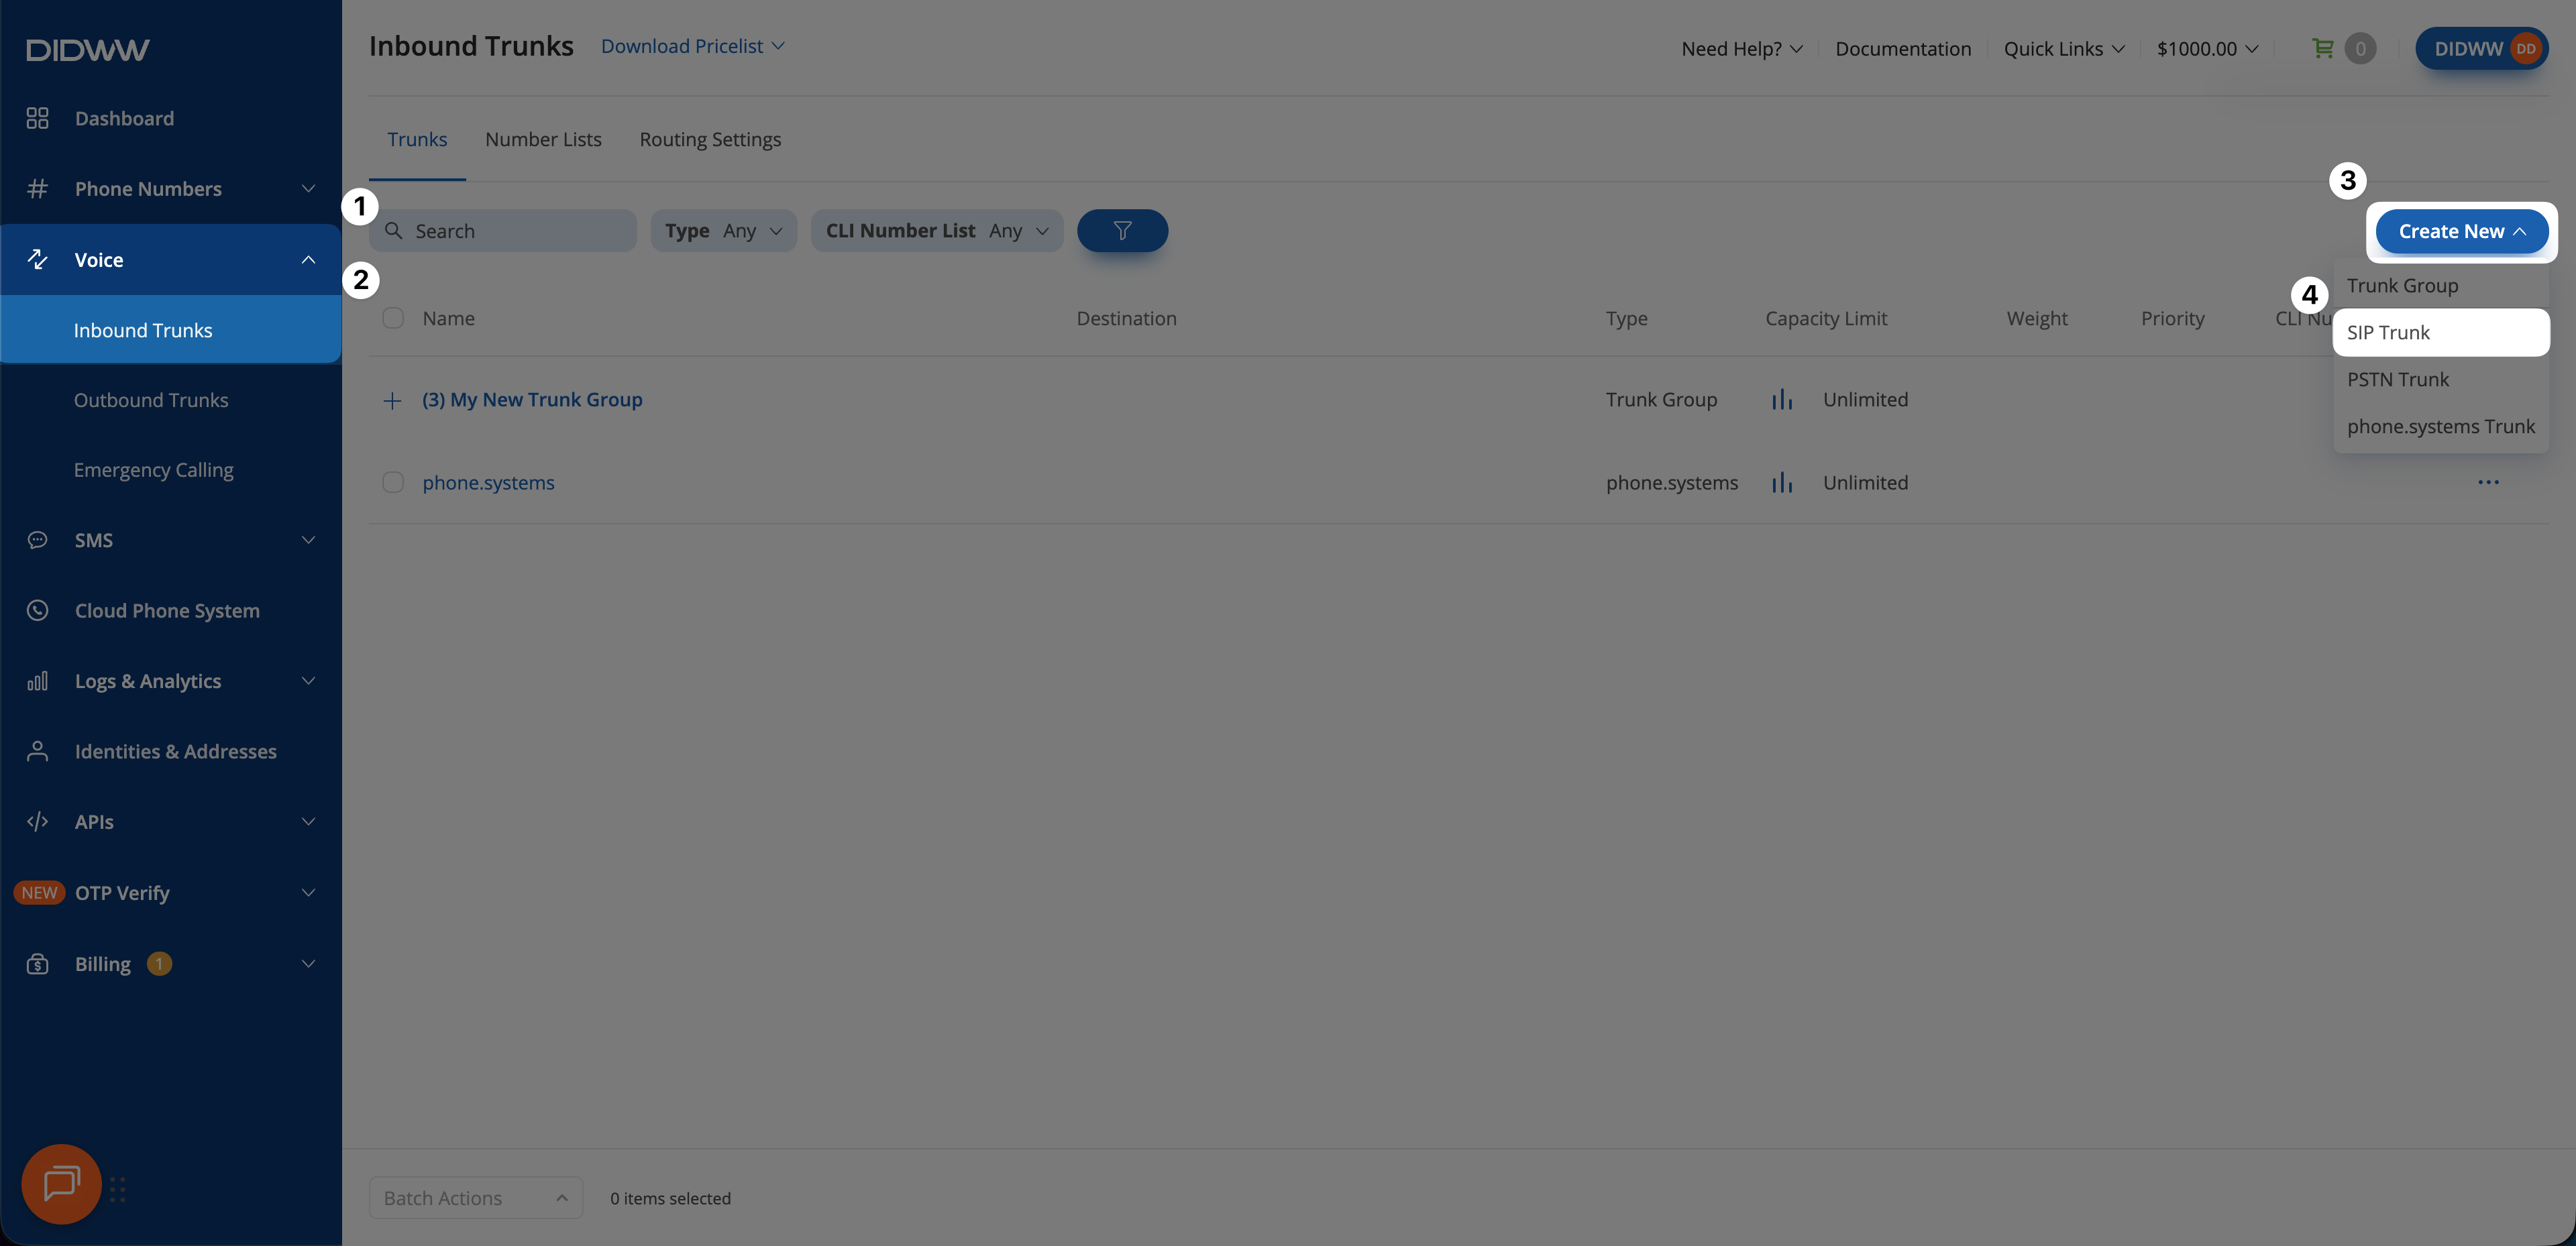Open the phone.systems trunk link
The image size is (2576, 1246).
tap(488, 482)
